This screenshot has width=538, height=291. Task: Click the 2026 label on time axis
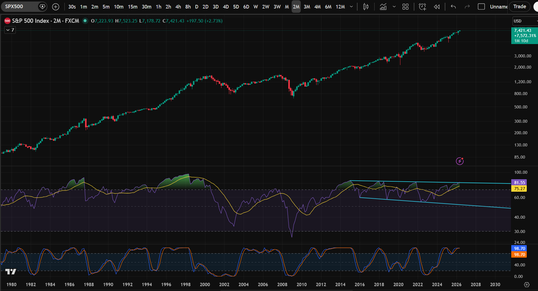(x=456, y=285)
